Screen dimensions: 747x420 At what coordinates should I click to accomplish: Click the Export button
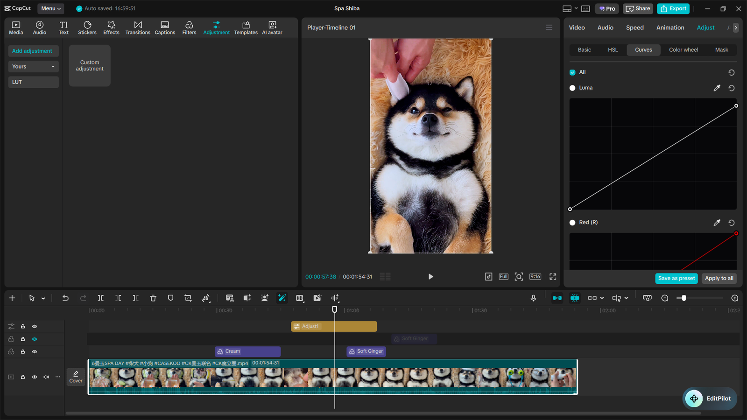673,8
